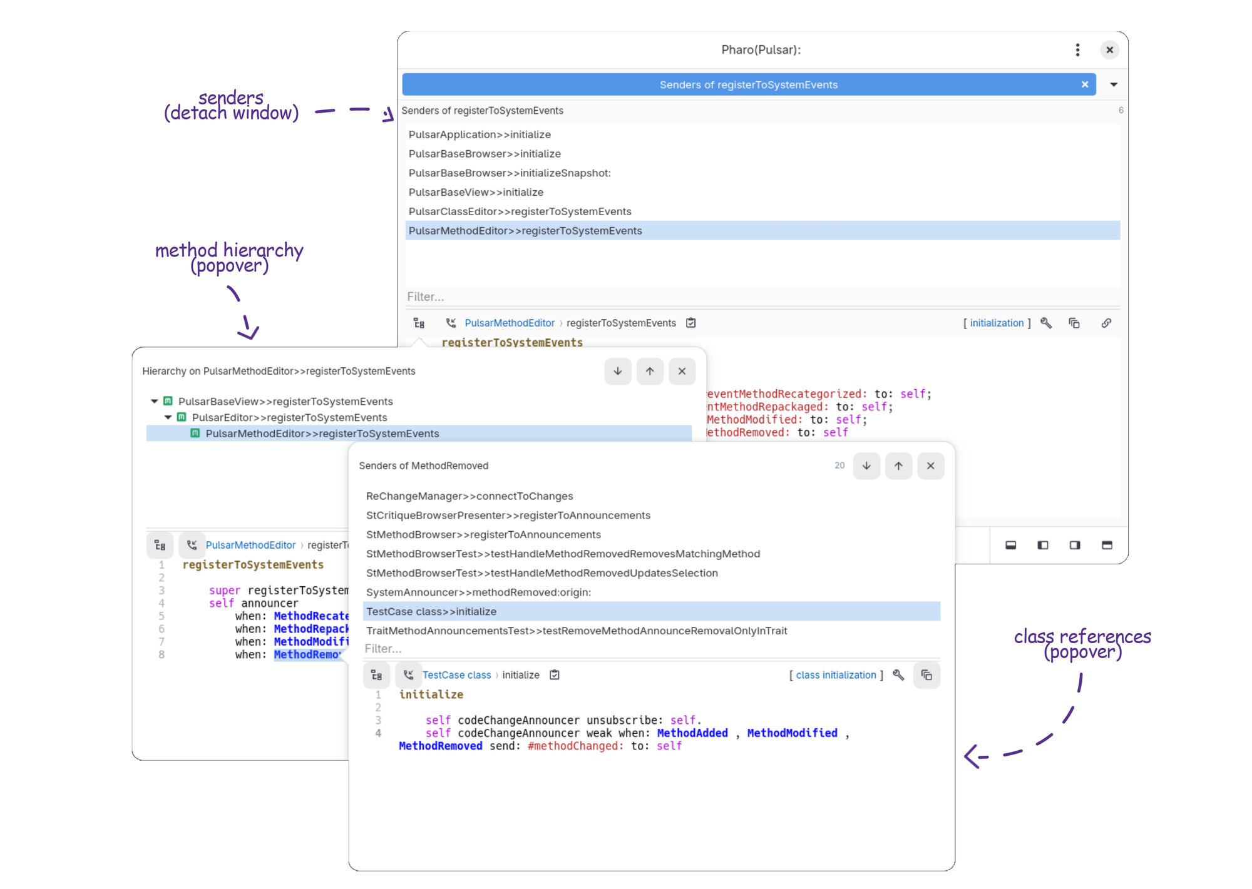1252x889 pixels.
Task: Select TraitMethodAnnouncementsTest>>testRemoveMethodAnnounceRemovalOnlyInTrait
Action: [651, 631]
